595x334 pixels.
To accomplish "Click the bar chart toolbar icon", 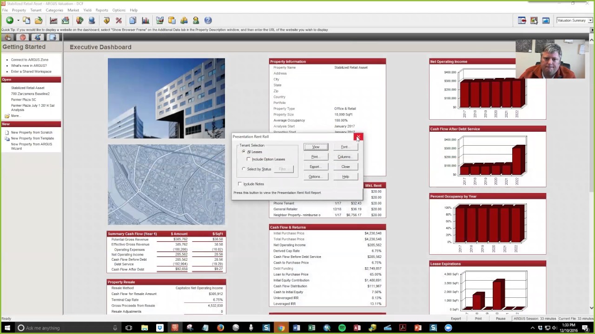I will click(x=145, y=20).
